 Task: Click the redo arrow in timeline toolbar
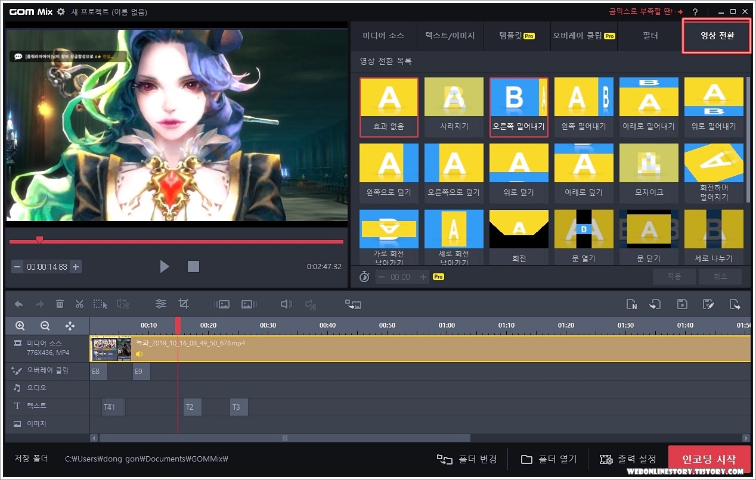[x=39, y=304]
